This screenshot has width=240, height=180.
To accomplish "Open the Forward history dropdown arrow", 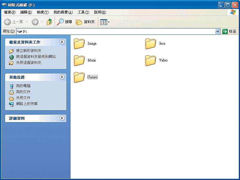I will point(42,22).
